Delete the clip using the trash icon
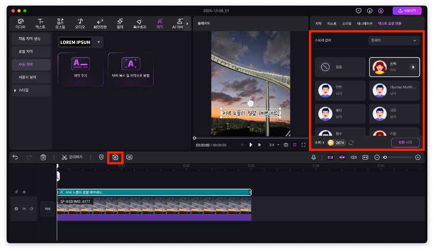 coord(43,158)
